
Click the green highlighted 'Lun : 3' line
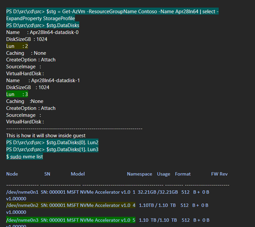tap(17, 94)
